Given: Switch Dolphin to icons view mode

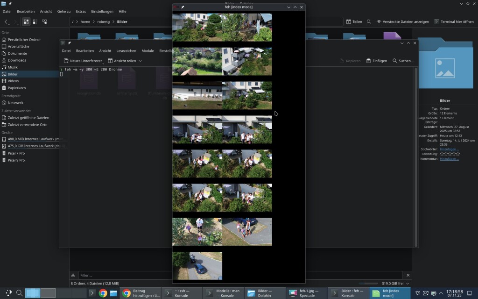Looking at the screenshot, I should [26, 21].
